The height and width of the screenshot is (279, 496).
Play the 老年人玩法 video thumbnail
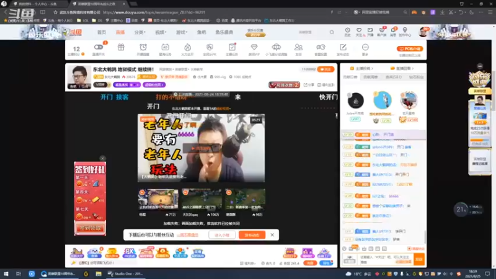click(201, 148)
